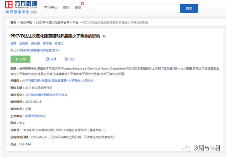
Task: Open author link 席珍强
Action: click(47, 43)
